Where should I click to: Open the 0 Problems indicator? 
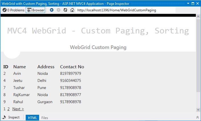13,10
